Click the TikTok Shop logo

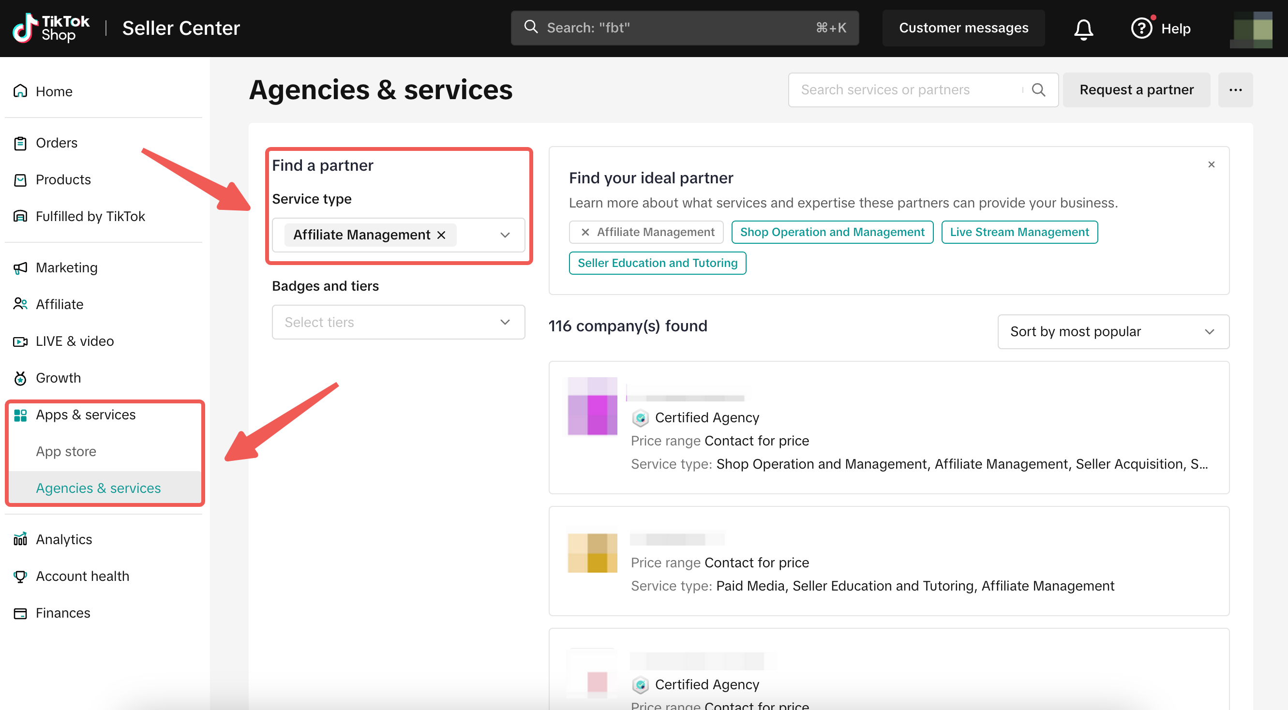click(x=51, y=28)
